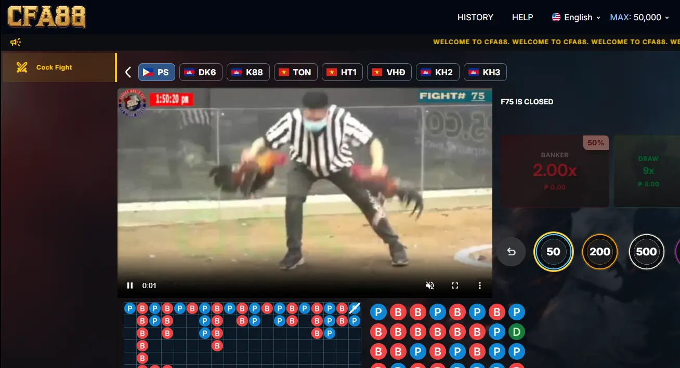
Task: Click the undo bet button
Action: [x=511, y=252]
